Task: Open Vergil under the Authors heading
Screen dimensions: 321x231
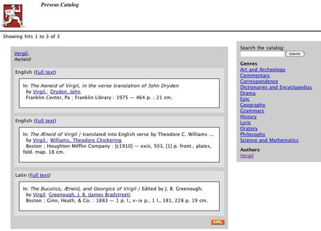Action: pos(247,156)
